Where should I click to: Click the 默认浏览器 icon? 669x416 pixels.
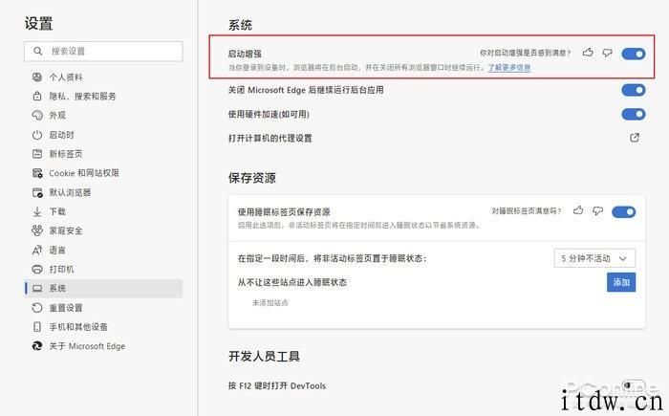pyautogui.click(x=37, y=192)
